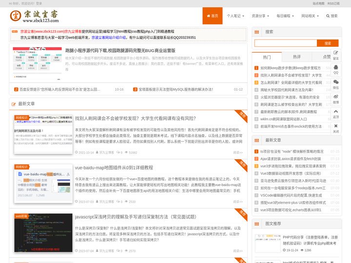Click the grid icon beside sidebar 搜索 heading
This screenshot has height=263, width=351.
click(x=257, y=32)
